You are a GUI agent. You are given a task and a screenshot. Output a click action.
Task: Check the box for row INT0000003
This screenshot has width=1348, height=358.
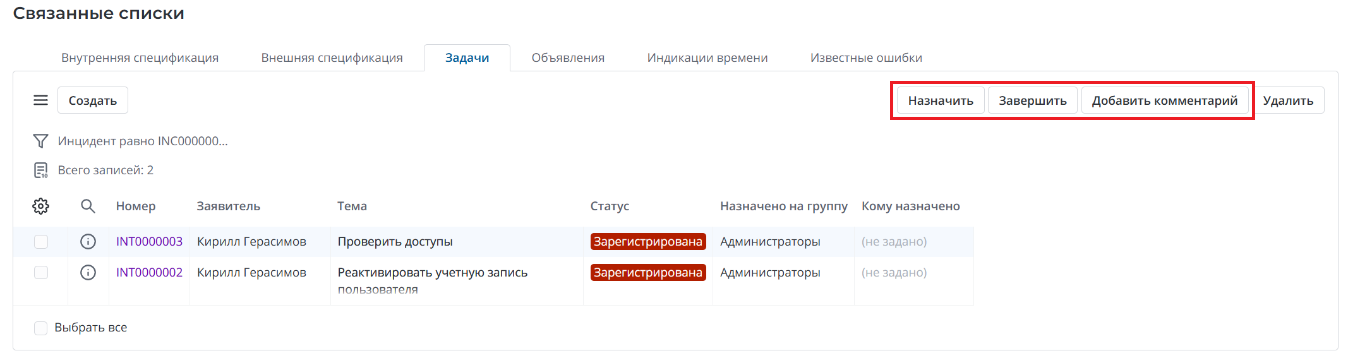pyautogui.click(x=41, y=242)
